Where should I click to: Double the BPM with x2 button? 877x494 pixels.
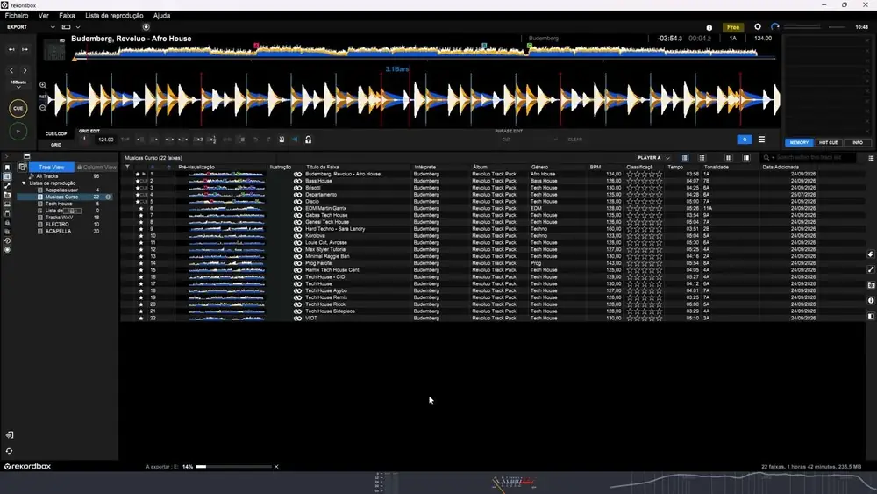198,140
